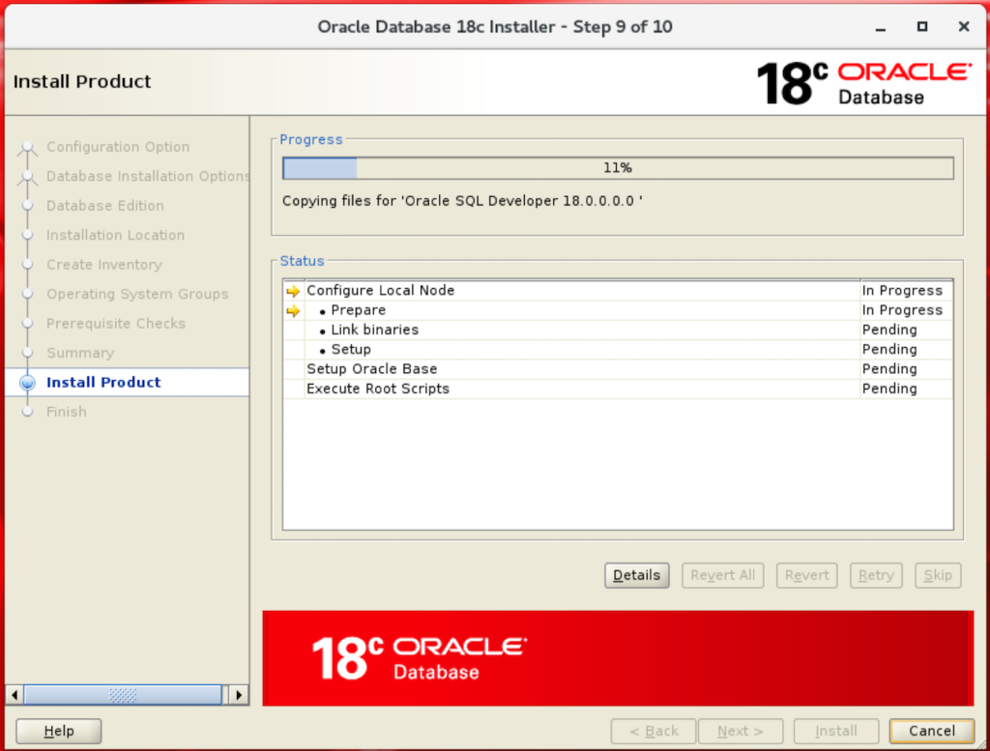Select the Setup Oracle Base row
Screen dimensions: 990x751
[618, 368]
